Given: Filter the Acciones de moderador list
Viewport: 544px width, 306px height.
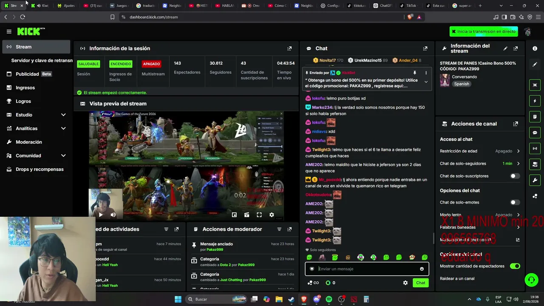Looking at the screenshot, I should point(279,229).
